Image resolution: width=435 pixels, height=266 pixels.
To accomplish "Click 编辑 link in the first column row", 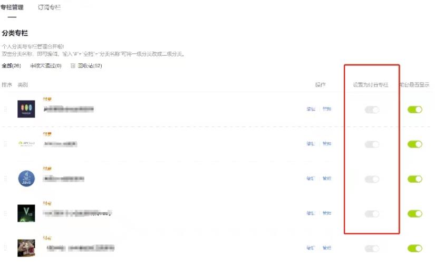I will tap(311, 110).
